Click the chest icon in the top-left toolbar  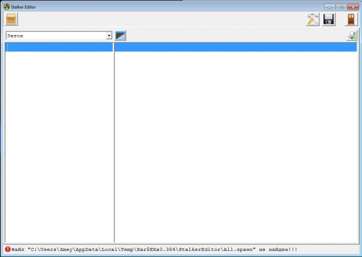tap(11, 19)
